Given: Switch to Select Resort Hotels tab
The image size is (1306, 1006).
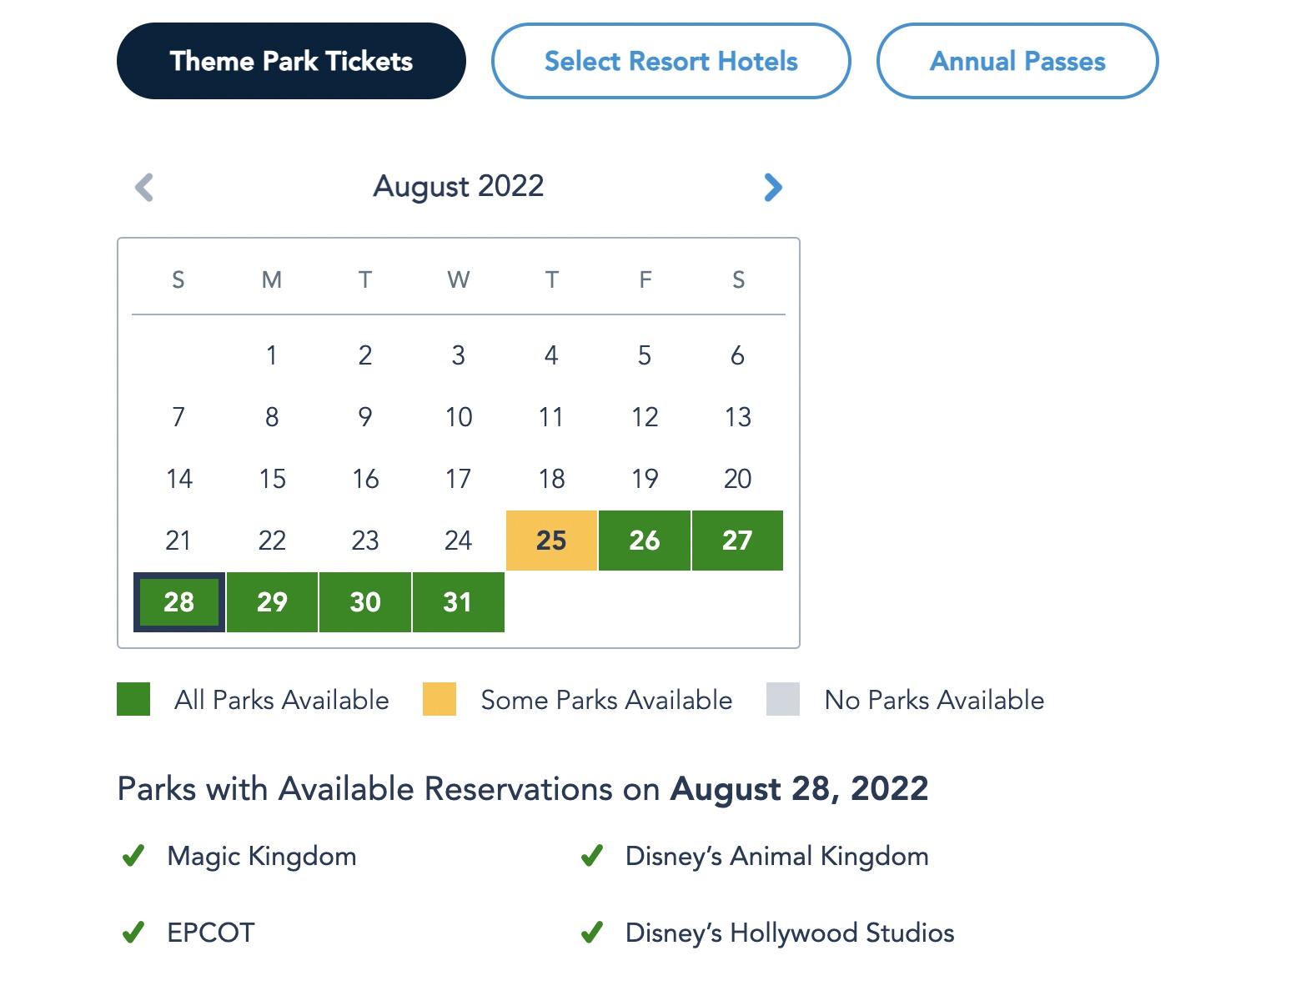Looking at the screenshot, I should click(x=671, y=61).
